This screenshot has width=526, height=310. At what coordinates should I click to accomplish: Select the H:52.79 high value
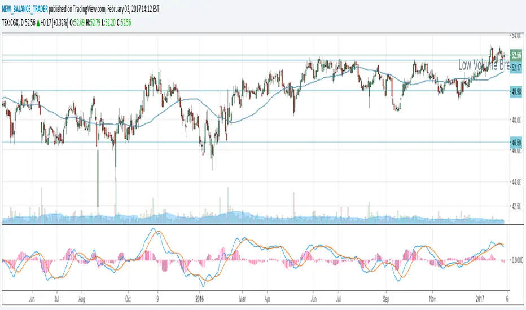93,23
